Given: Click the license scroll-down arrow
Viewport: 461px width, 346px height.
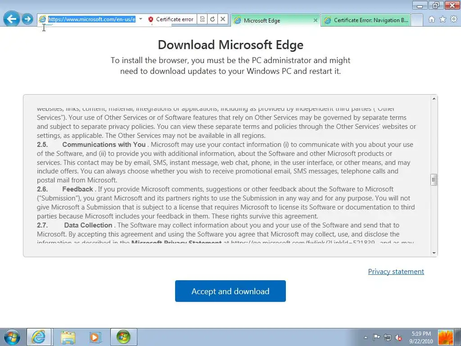Looking at the screenshot, I should click(434, 253).
